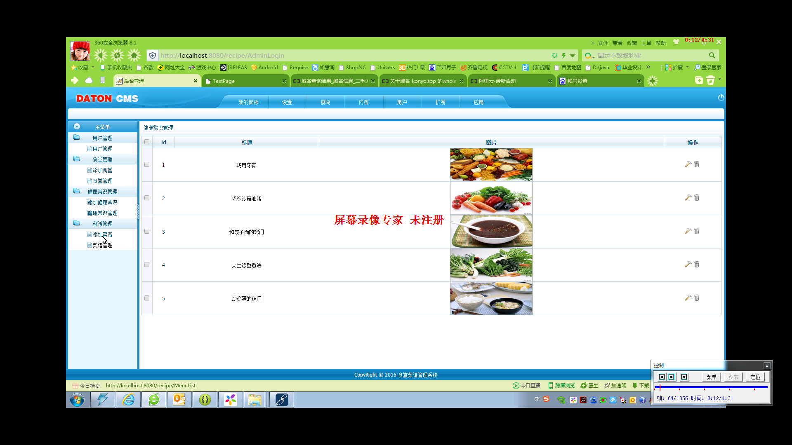Delete row 5 炒鸡蛋的窍门 with trash icon

tap(697, 298)
